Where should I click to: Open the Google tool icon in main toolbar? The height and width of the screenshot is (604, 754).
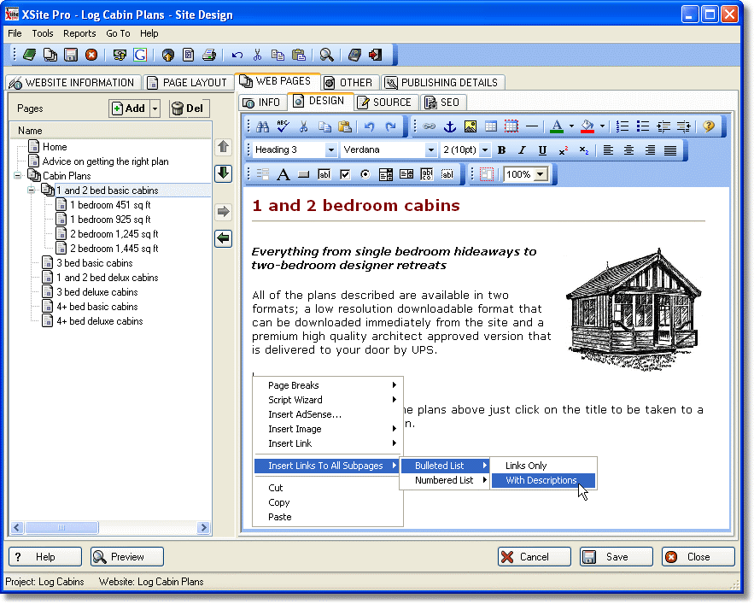[140, 55]
